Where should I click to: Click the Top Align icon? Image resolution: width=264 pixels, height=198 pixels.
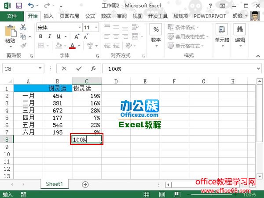107,26
